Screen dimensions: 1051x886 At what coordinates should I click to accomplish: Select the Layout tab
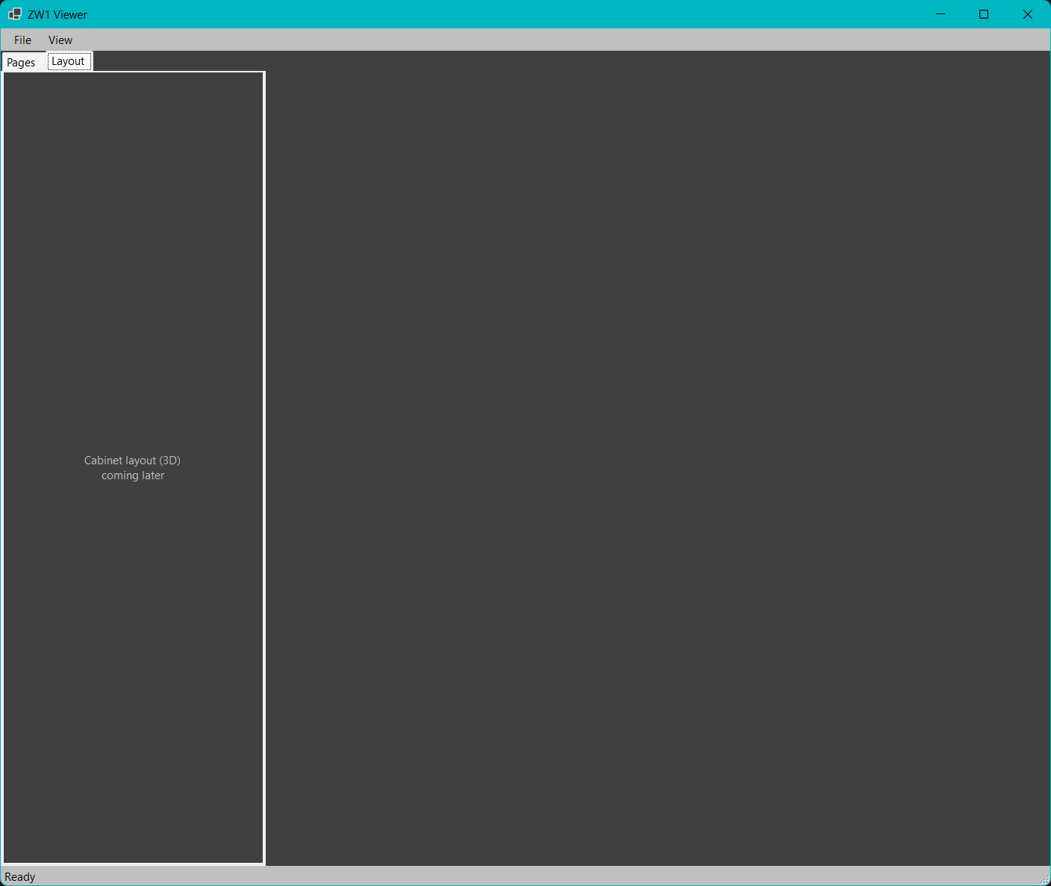[x=69, y=61]
